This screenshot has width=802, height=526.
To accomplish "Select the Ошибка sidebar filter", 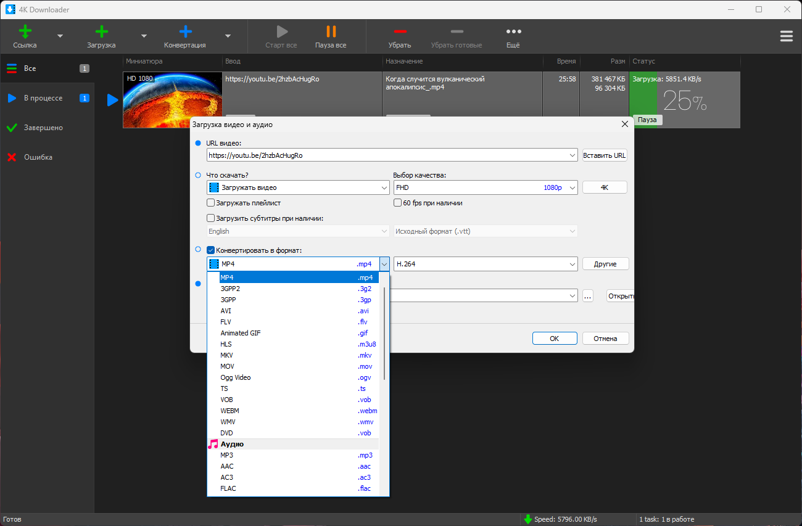I will [x=47, y=157].
